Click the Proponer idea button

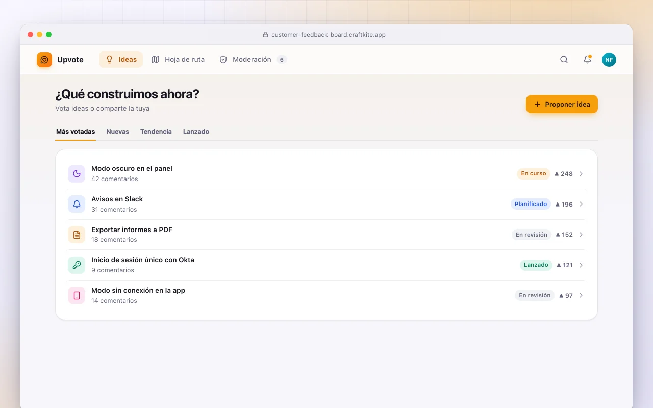click(x=562, y=104)
